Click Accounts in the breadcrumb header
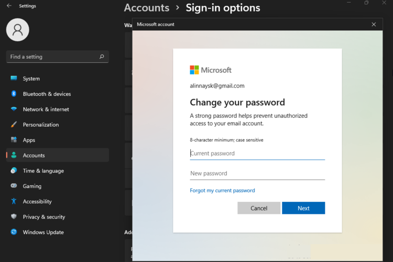This screenshot has height=262, width=393. [x=147, y=8]
